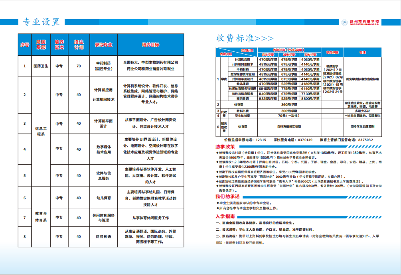The height and width of the screenshot is (275, 401).
Task: Click the 计算机平面设计 cell in majors table
Action: 104,124
